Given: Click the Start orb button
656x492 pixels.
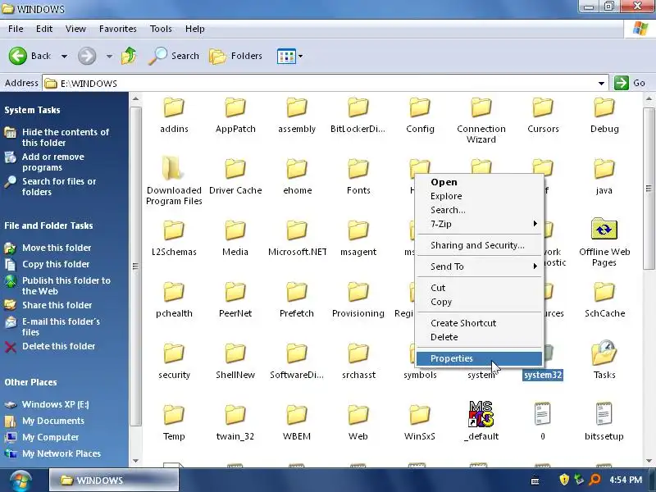Looking at the screenshot, I should coord(20,481).
